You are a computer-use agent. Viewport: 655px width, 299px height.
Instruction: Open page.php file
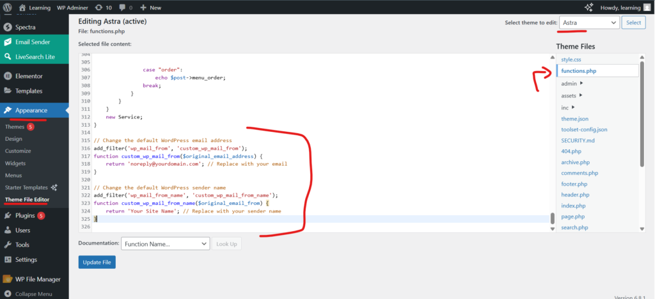572,216
